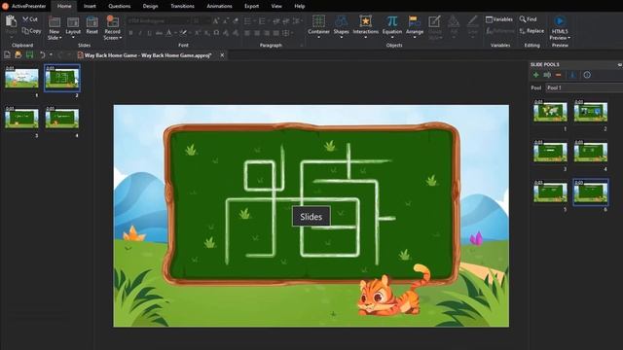
Task: Click the Cut button
Action: [x=30, y=19]
